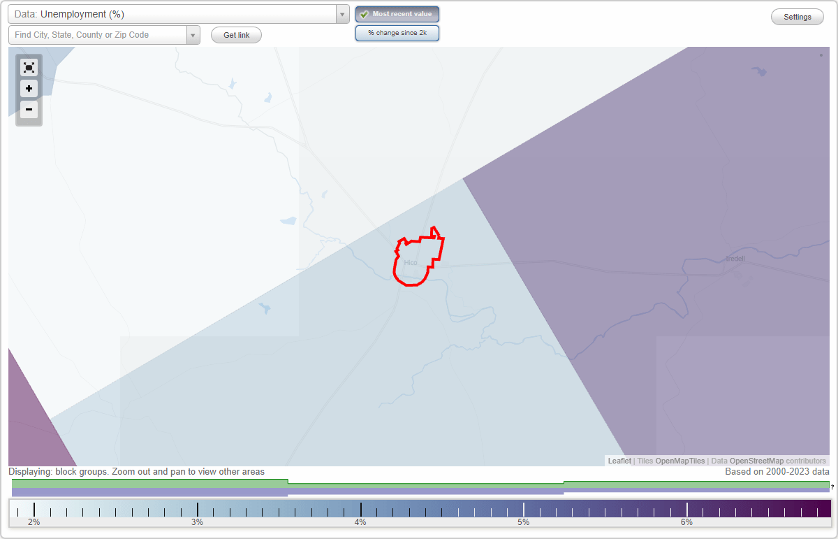This screenshot has width=838, height=539.
Task: Click the fullscreen map extent icon
Action: point(29,67)
